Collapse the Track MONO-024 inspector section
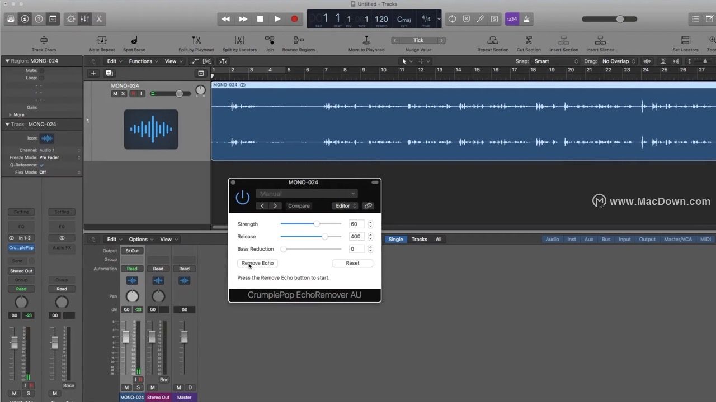 coord(7,124)
